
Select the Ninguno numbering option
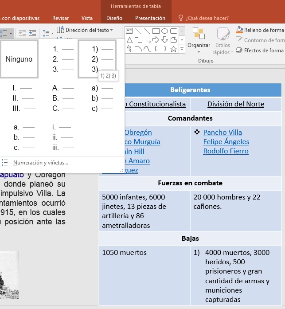pyautogui.click(x=19, y=59)
